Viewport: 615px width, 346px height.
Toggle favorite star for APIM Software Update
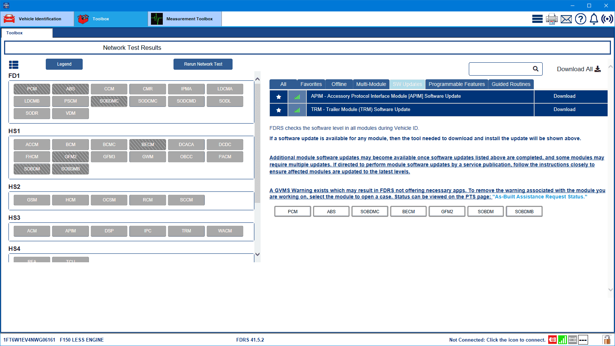click(279, 97)
